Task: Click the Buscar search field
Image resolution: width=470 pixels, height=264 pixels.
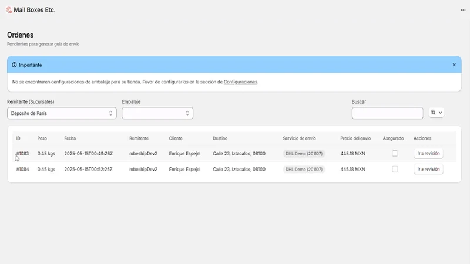Action: click(x=387, y=113)
